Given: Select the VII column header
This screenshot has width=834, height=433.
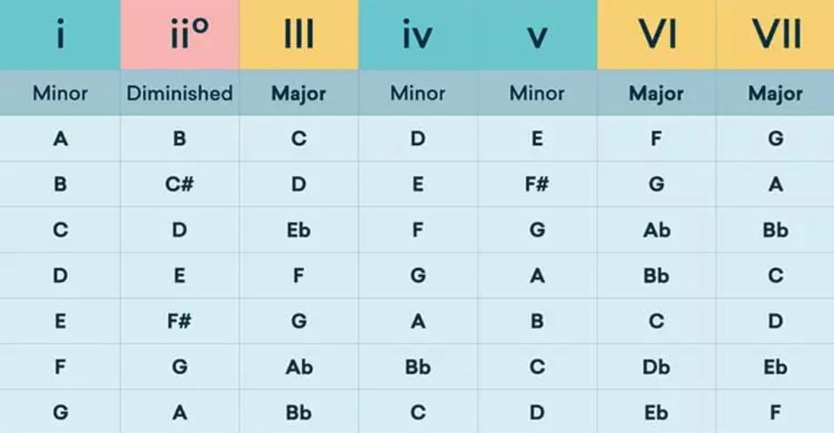Looking at the screenshot, I should (775, 35).
